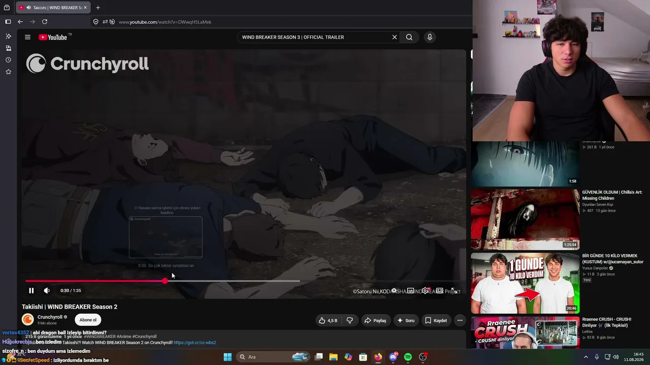
Task: Toggle the browser sidebar panel
Action: click(8, 22)
